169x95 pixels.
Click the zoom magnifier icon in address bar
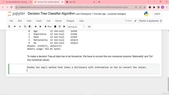pyautogui.click(x=136, y=7)
